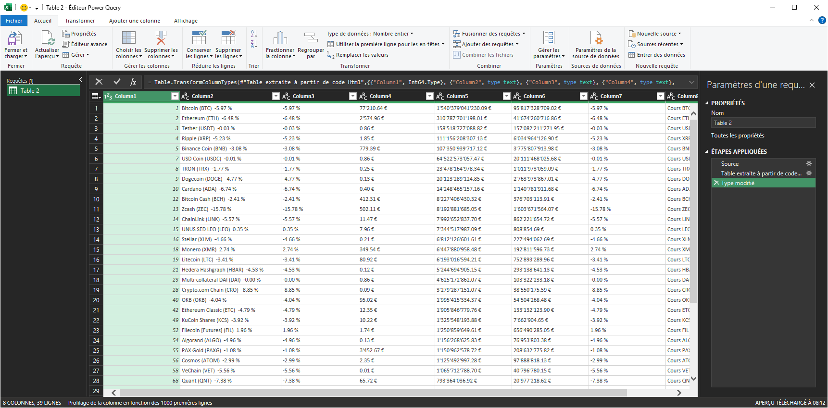This screenshot has width=828, height=408.
Task: Collapse the Requêtes pane
Action: click(80, 80)
